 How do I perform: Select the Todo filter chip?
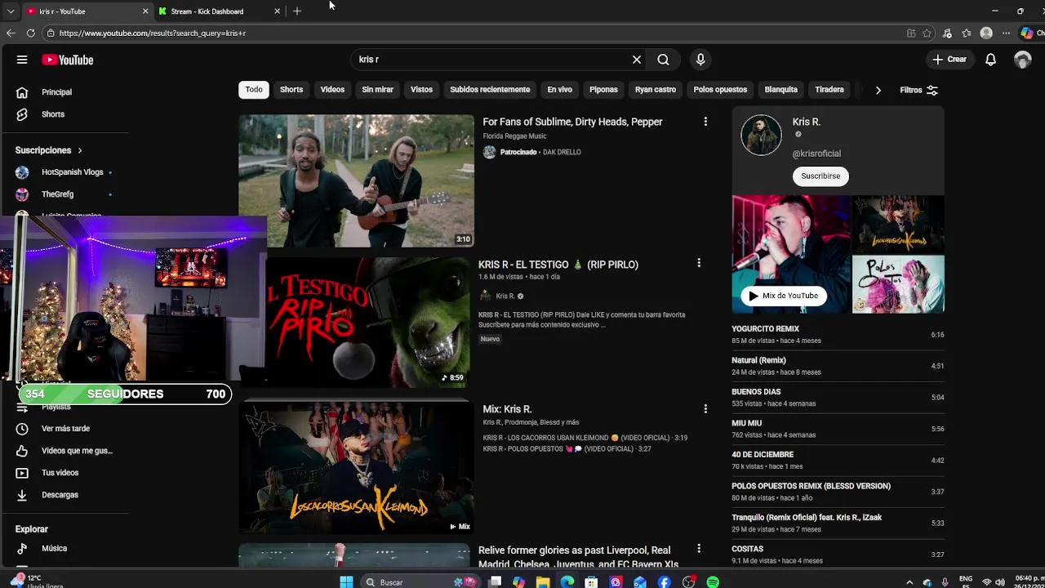pyautogui.click(x=254, y=90)
